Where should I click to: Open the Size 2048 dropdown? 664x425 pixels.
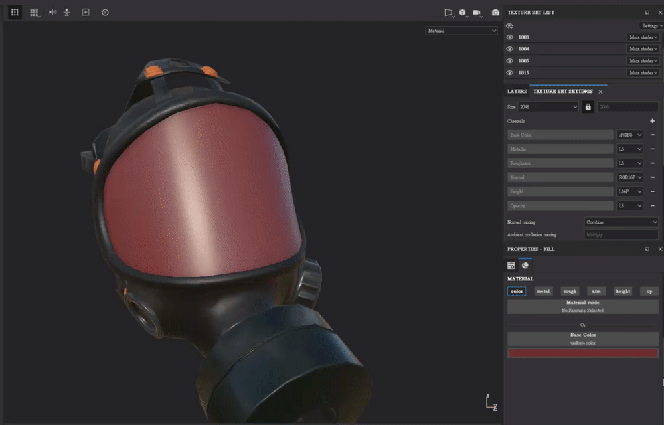click(548, 107)
